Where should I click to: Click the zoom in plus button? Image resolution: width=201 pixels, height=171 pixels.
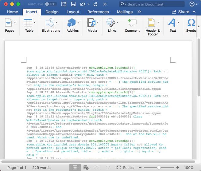[178, 167]
